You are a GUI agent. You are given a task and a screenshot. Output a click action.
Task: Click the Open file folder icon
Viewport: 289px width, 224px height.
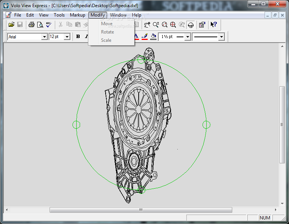[x=11, y=24]
